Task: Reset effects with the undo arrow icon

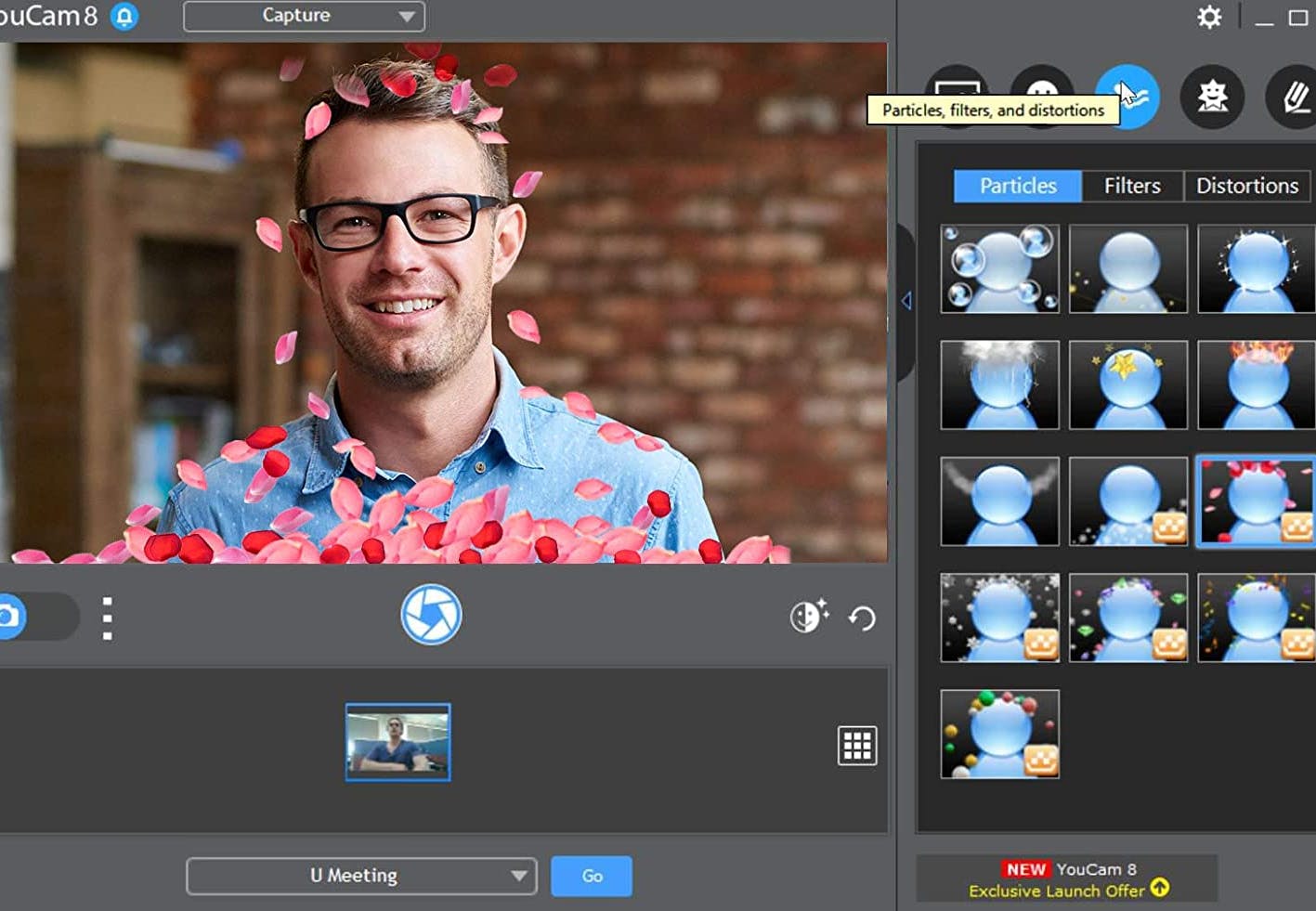Action: pos(863,618)
